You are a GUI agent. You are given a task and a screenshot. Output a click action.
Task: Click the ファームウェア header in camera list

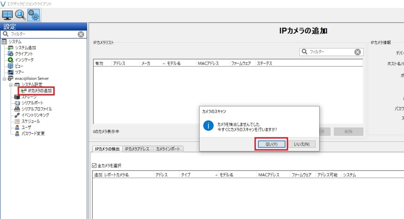pos(242,63)
